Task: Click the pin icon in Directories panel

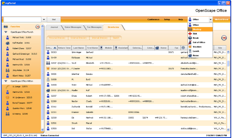Action: coord(224,38)
